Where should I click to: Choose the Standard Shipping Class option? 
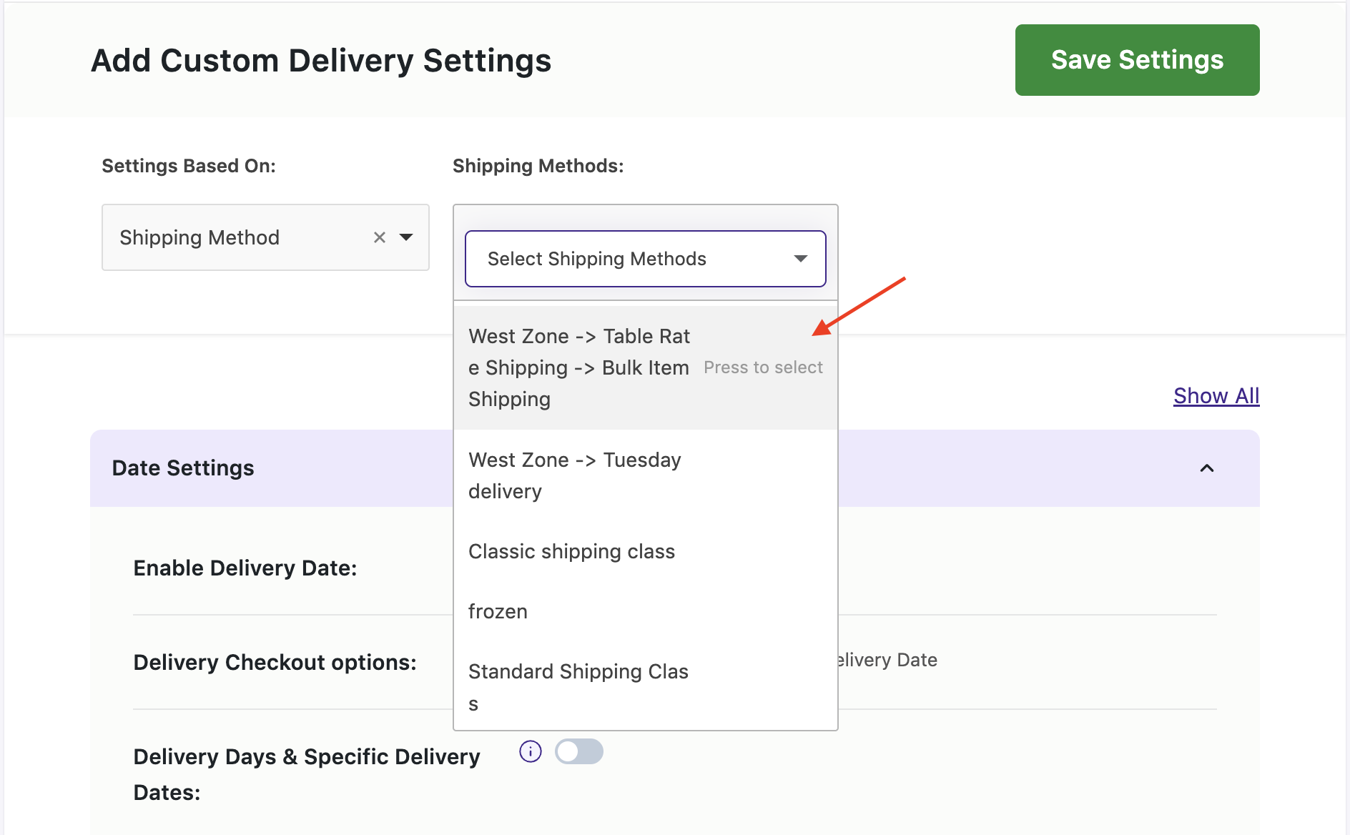[x=578, y=686]
